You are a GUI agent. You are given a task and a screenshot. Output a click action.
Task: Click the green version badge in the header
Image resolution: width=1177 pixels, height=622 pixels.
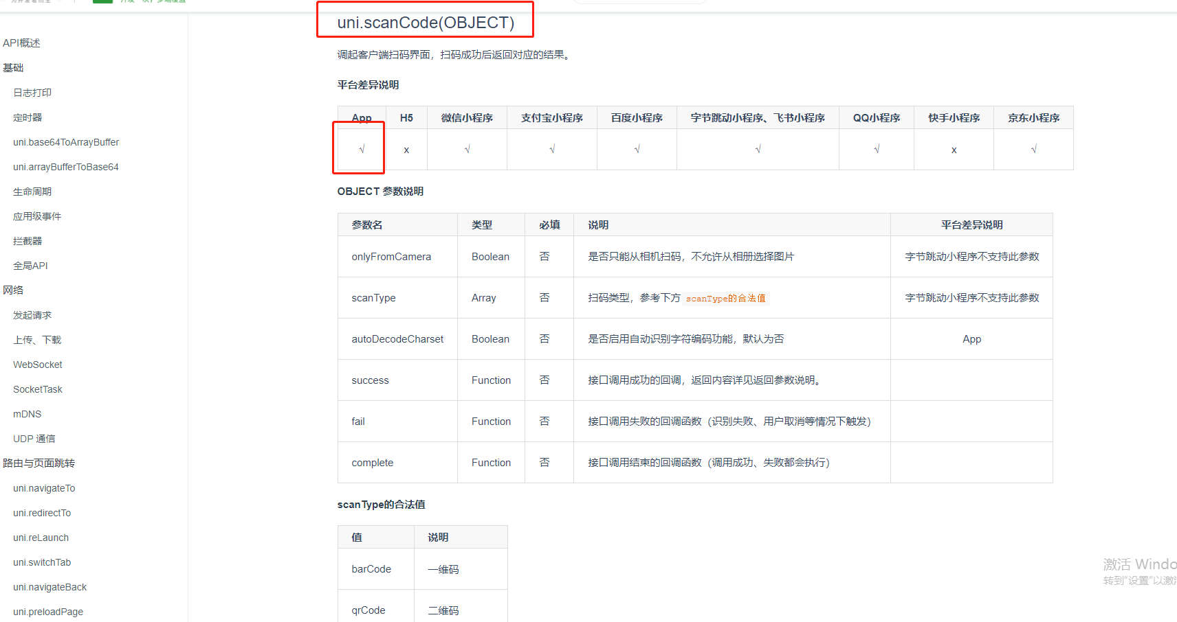pyautogui.click(x=102, y=1)
